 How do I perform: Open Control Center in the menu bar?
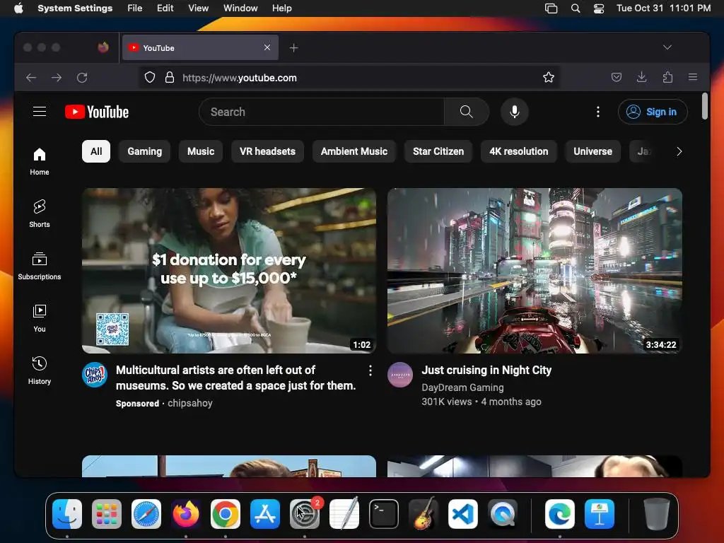(599, 8)
